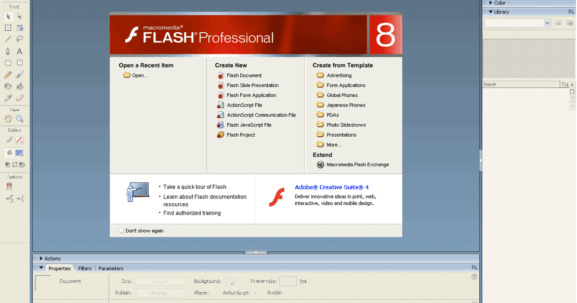Image resolution: width=577 pixels, height=303 pixels.
Task: Click the New Library Panel icon
Action: (570, 23)
